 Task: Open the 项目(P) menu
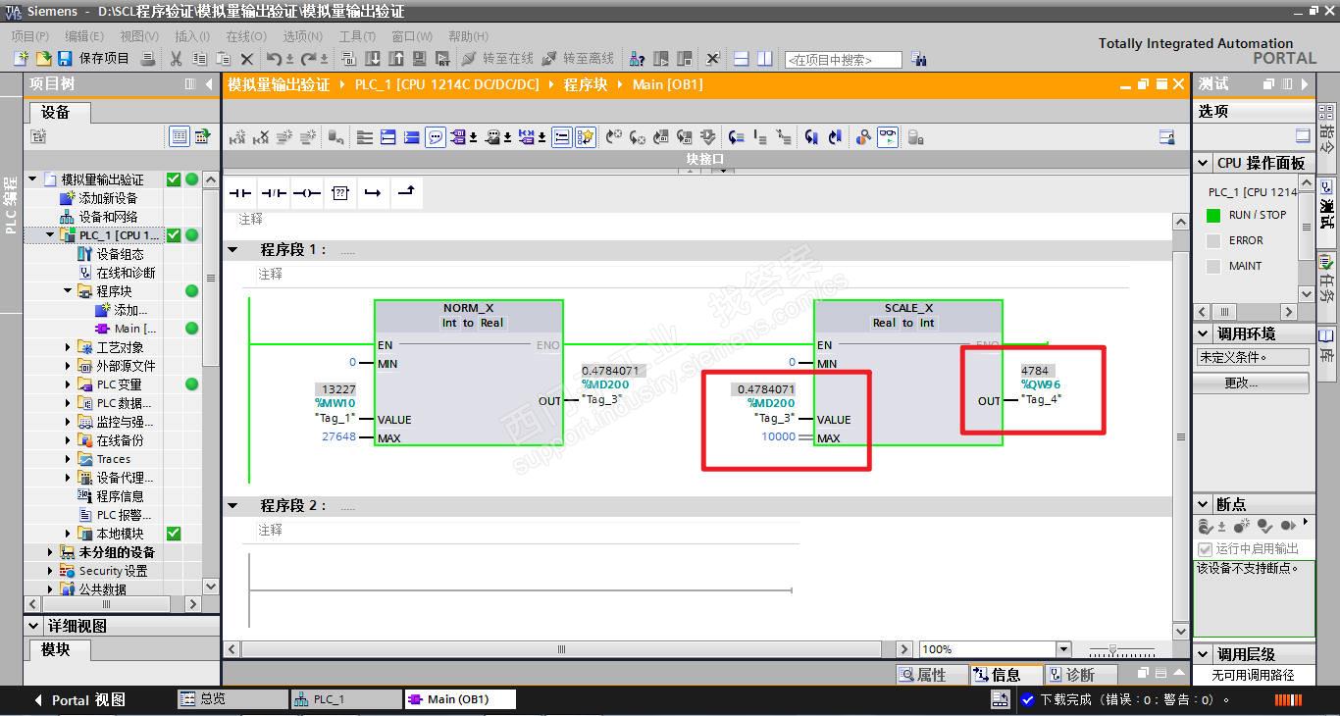pyautogui.click(x=29, y=36)
